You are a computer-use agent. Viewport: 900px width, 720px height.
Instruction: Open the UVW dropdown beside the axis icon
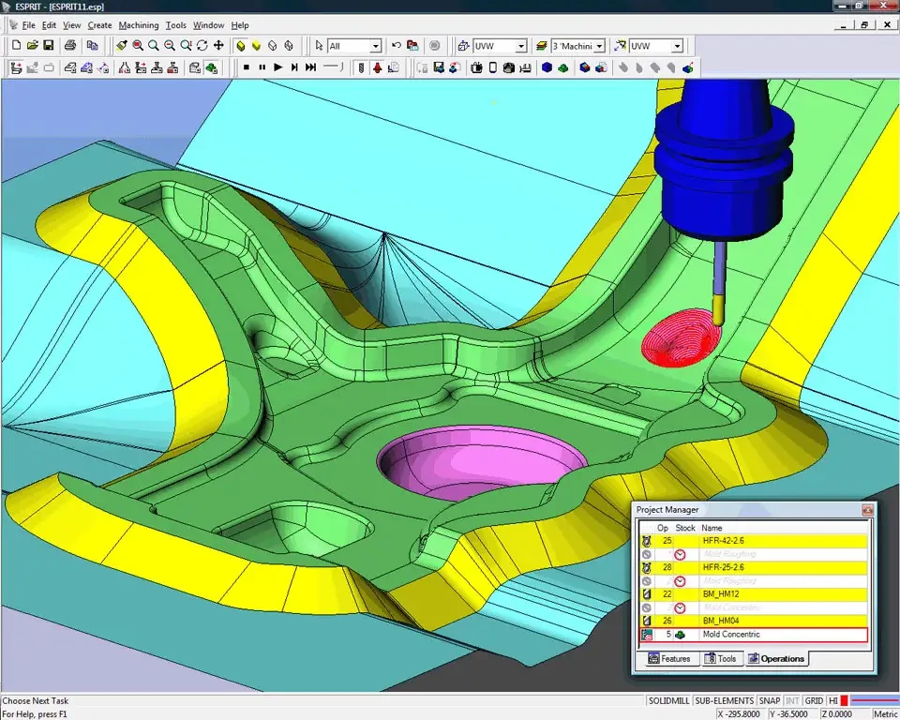point(677,46)
